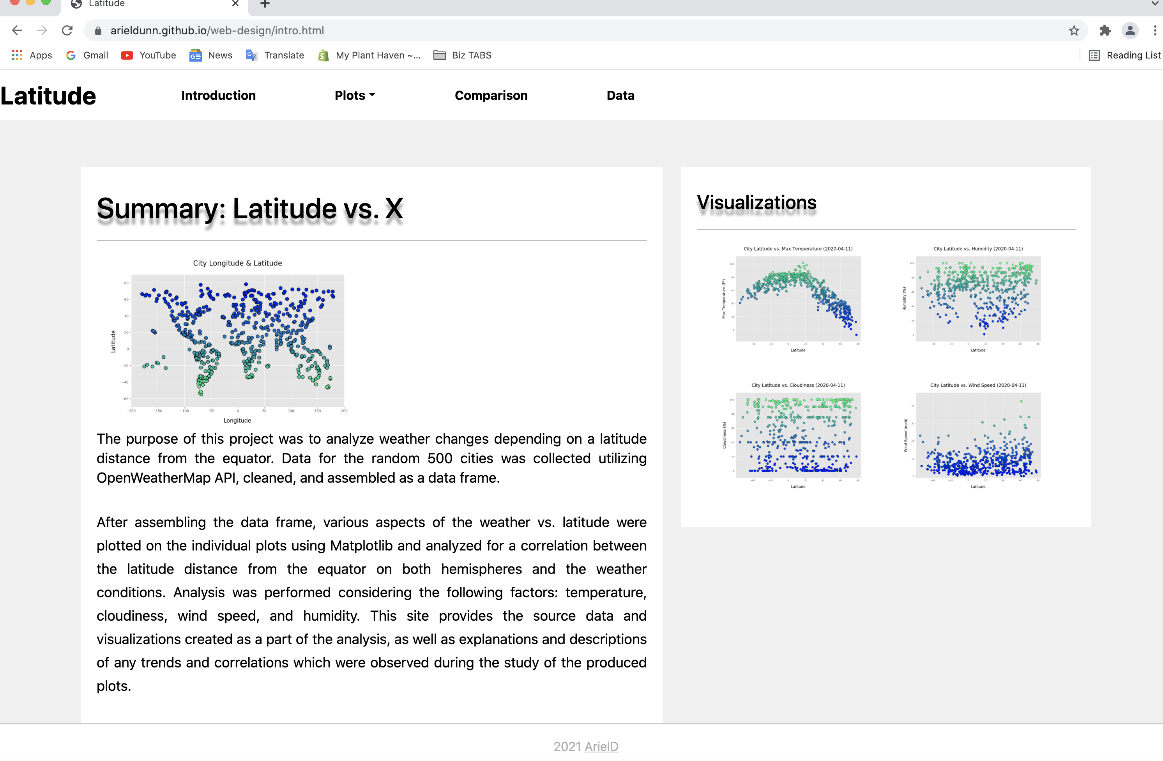The height and width of the screenshot is (761, 1163).
Task: Click the YouTube bookmark icon
Action: pyautogui.click(x=127, y=55)
